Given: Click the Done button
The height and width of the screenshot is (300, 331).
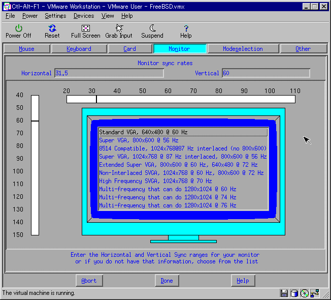Looking at the screenshot, I should 167,281.
